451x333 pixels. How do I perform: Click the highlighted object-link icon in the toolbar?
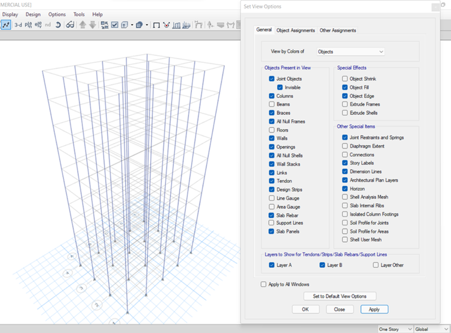coord(6,25)
